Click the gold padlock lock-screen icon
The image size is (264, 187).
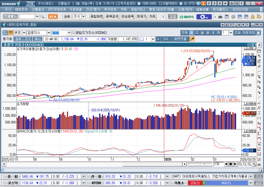pyautogui.click(x=253, y=17)
